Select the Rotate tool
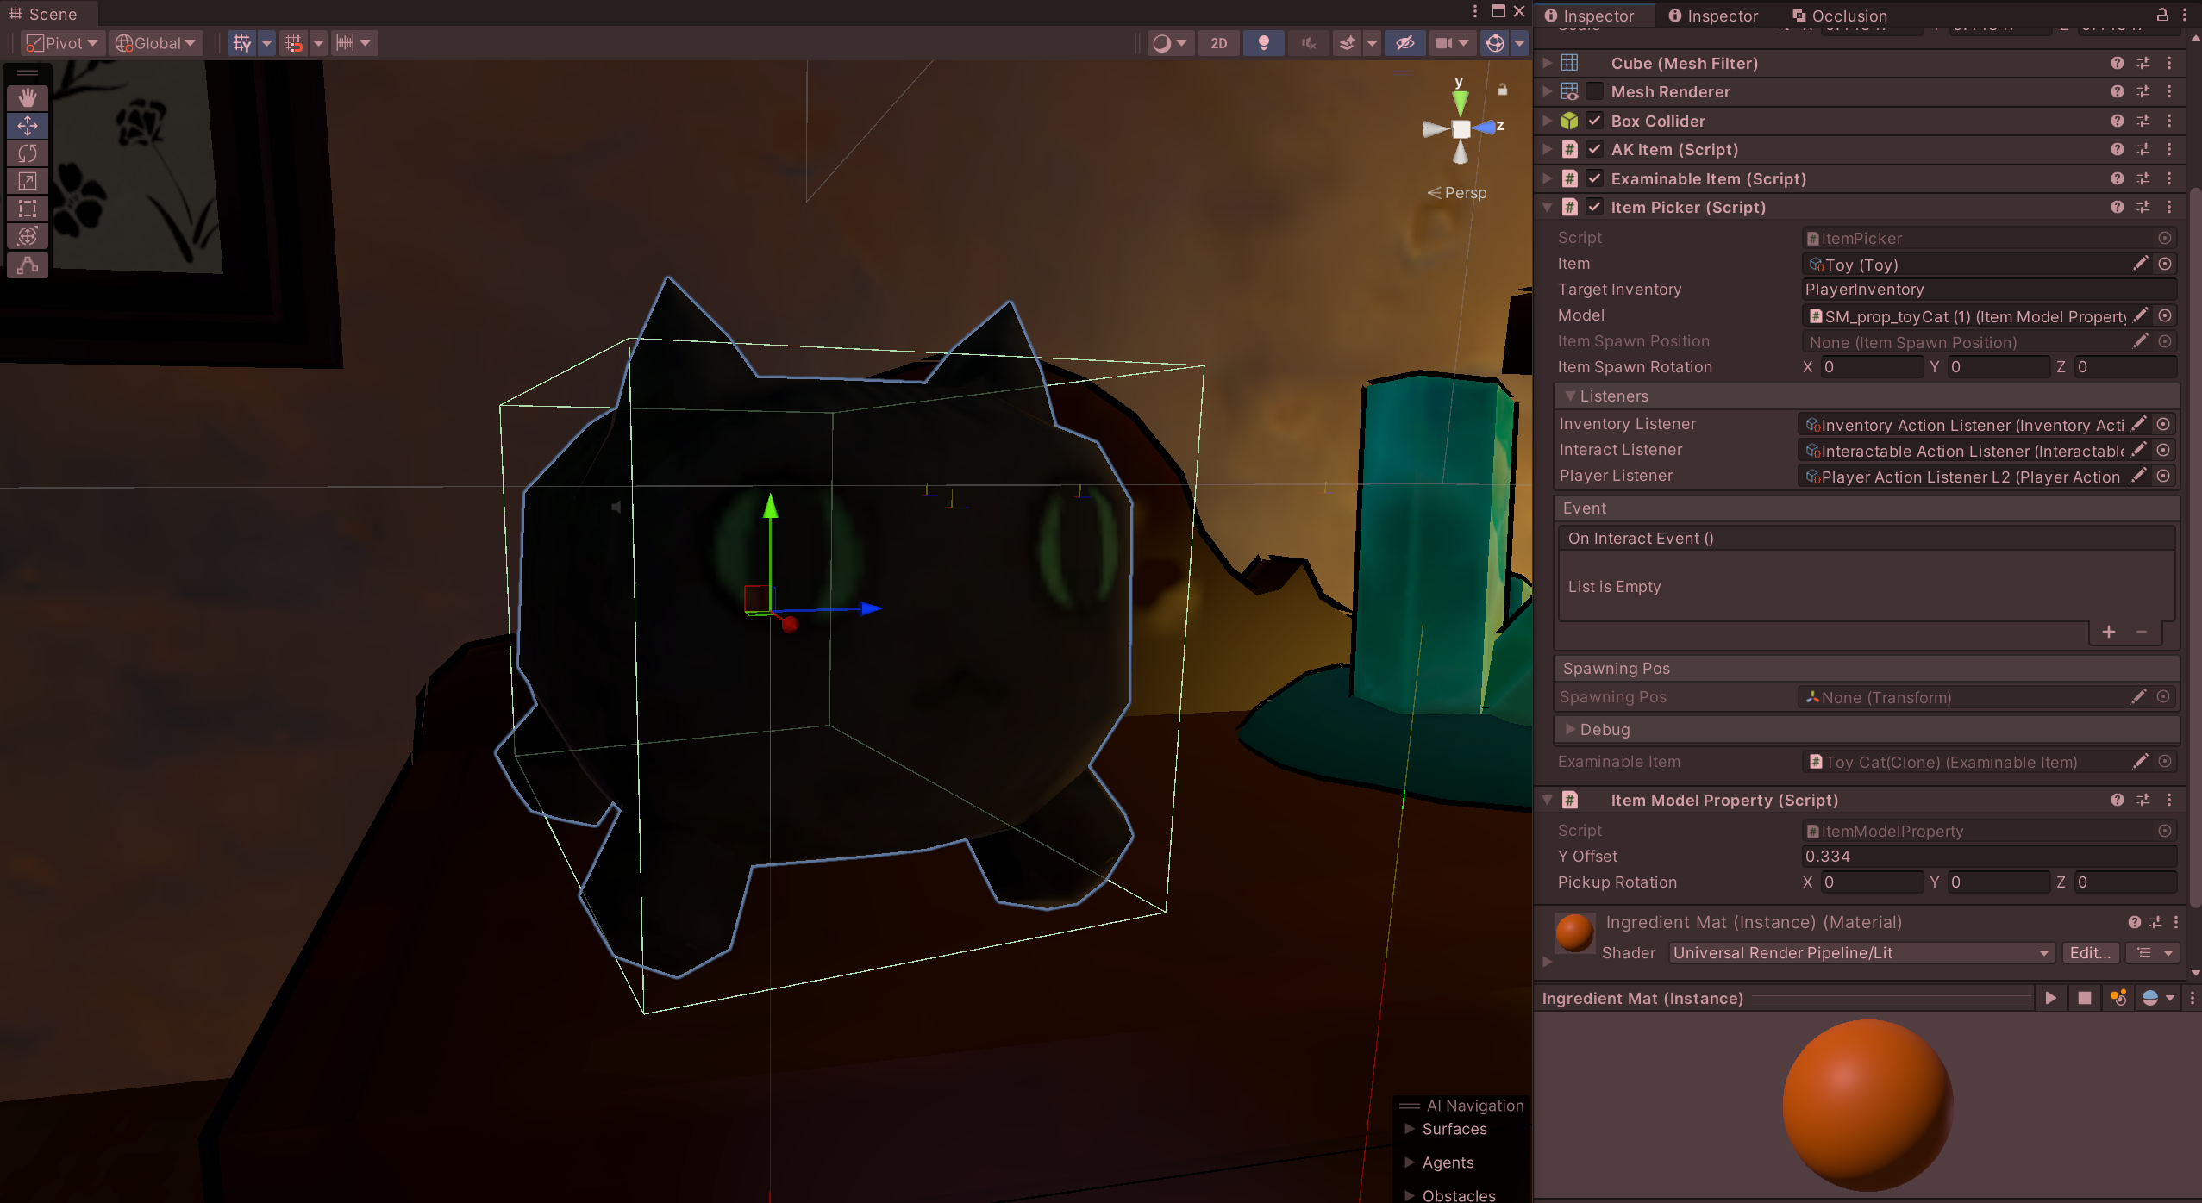Screen dimensions: 2202x1203 tap(28, 153)
